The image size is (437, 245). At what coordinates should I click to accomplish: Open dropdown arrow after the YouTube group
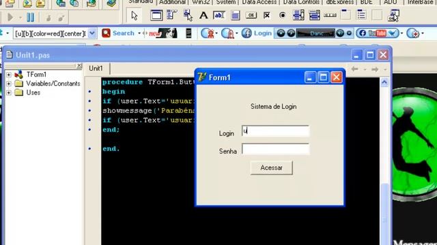coord(401,33)
